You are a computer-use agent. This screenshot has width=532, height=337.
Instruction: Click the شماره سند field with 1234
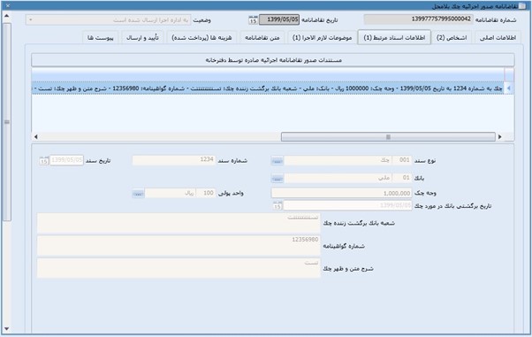[174, 160]
